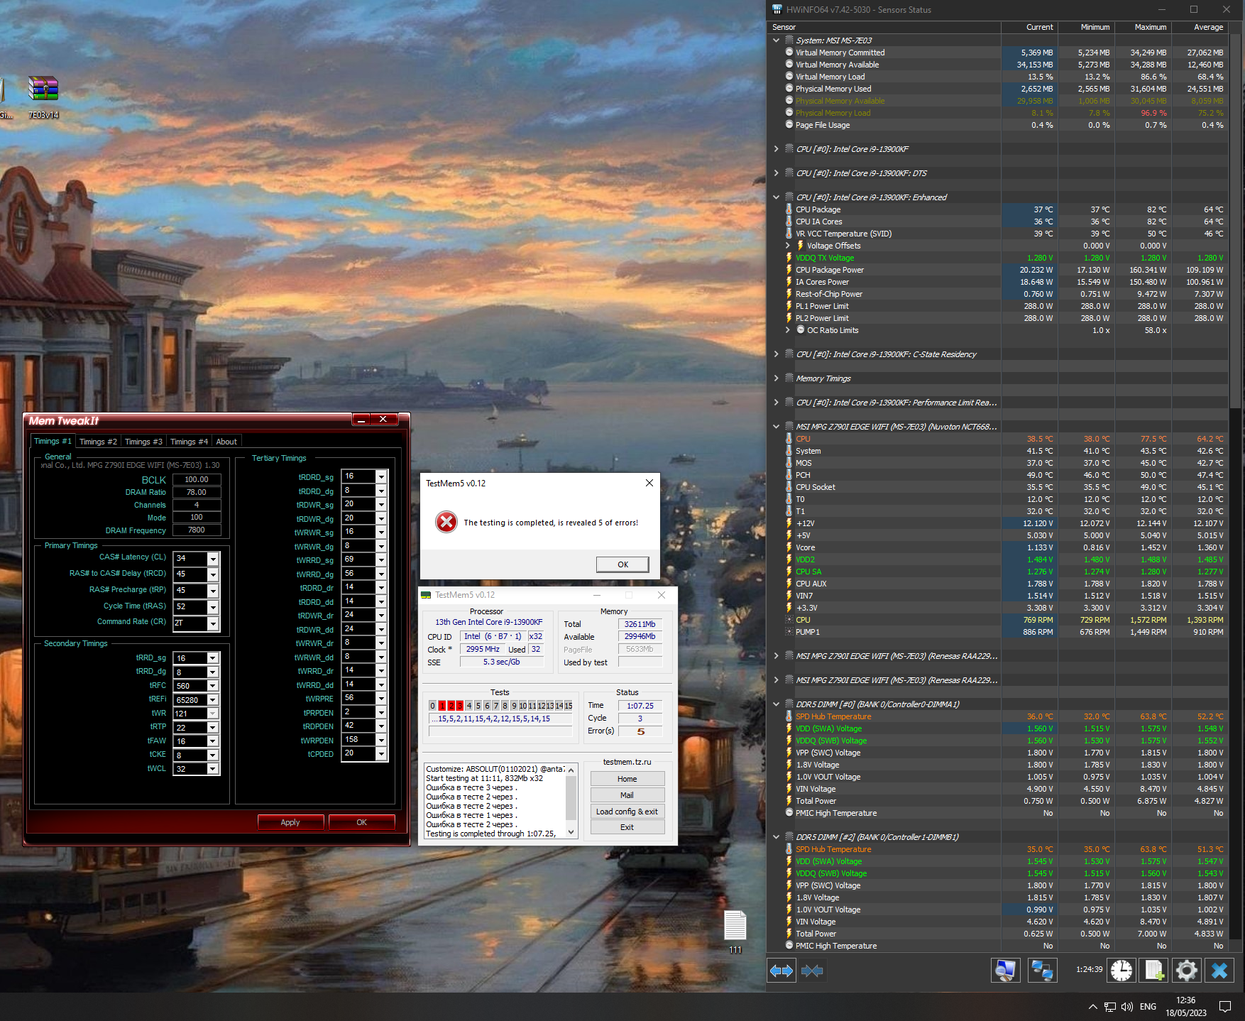Switch to Timings #4 tab in Mem TweakIt
1245x1021 pixels.
(x=189, y=442)
